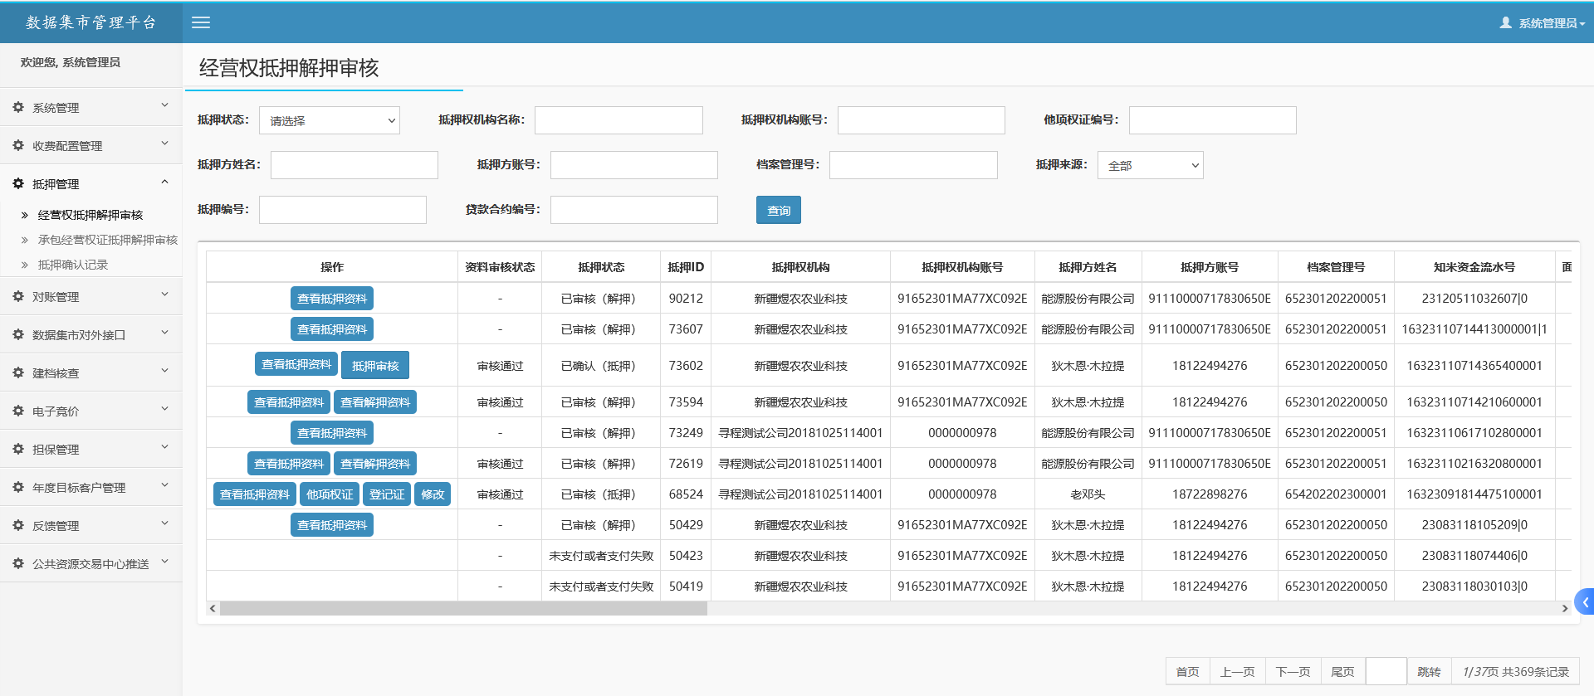
Task: Click 他项权证 button in row 68524
Action: point(330,494)
